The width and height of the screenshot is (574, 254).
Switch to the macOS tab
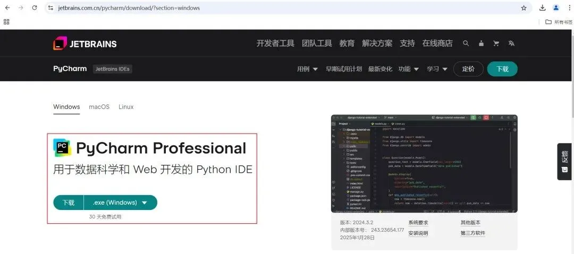pyautogui.click(x=99, y=107)
